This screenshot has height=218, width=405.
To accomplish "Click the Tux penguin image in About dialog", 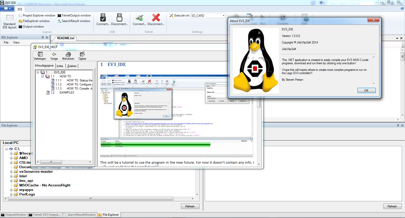I will [256, 60].
